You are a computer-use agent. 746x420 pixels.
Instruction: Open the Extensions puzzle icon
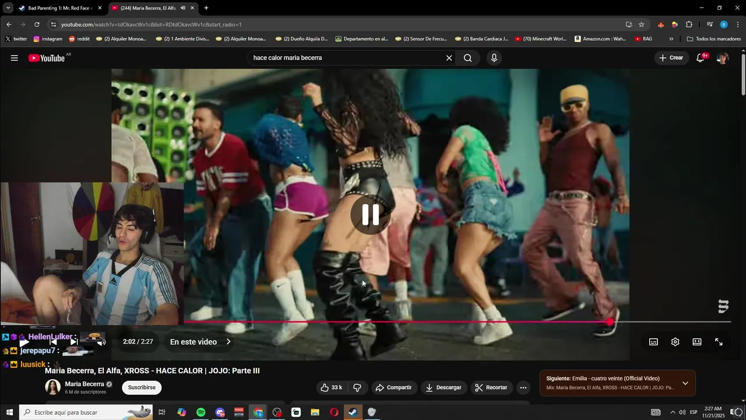(689, 24)
